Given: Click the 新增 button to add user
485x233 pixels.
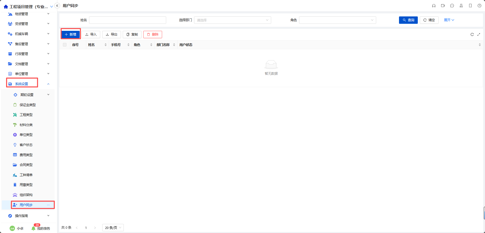Looking at the screenshot, I should click(71, 34).
